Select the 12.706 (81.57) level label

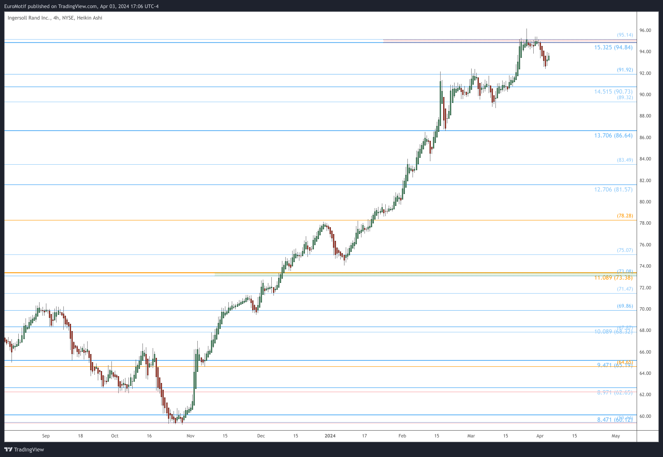click(x=613, y=189)
